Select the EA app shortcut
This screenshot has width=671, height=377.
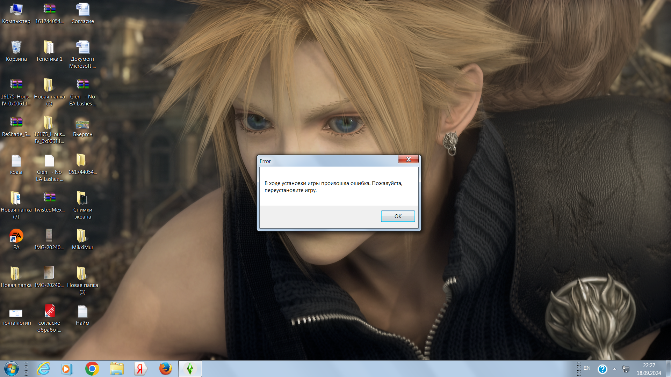pos(16,240)
